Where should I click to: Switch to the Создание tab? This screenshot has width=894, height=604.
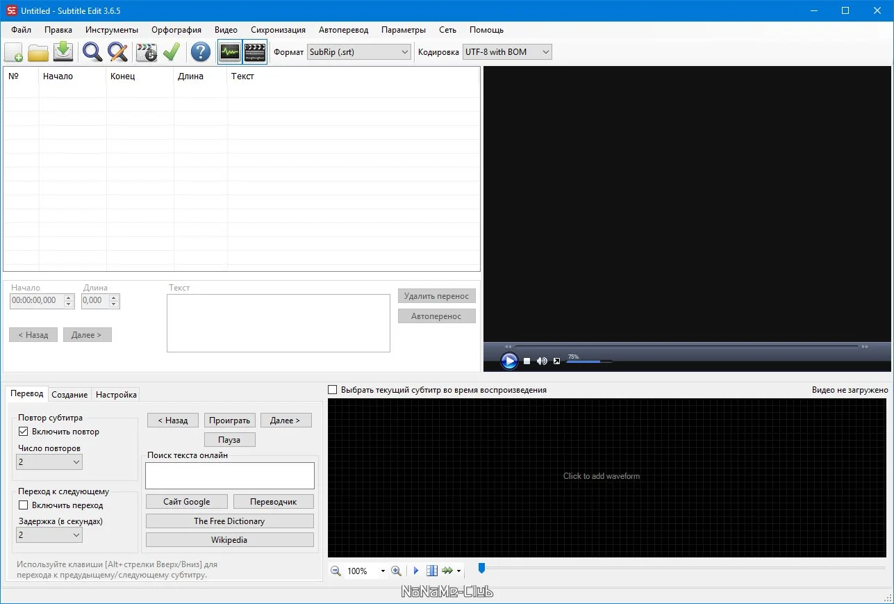tap(69, 394)
